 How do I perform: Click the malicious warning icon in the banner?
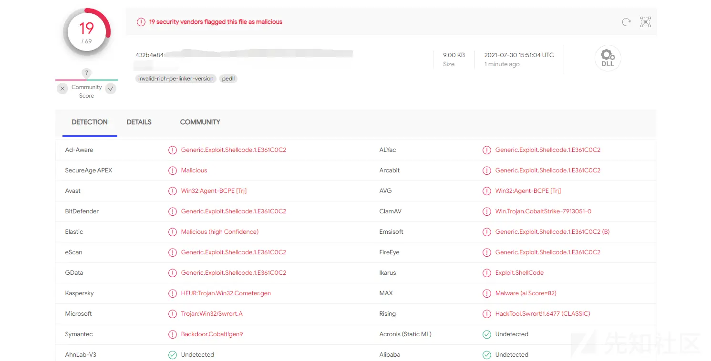pyautogui.click(x=141, y=22)
